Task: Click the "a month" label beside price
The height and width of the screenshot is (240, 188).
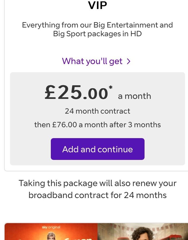Action: coord(134,96)
